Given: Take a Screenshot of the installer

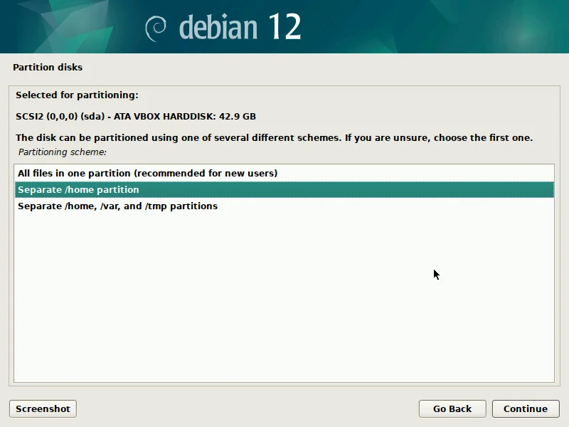Looking at the screenshot, I should coord(43,408).
